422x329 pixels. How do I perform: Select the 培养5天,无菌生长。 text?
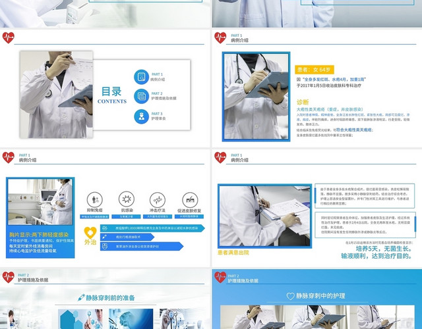click(x=384, y=249)
